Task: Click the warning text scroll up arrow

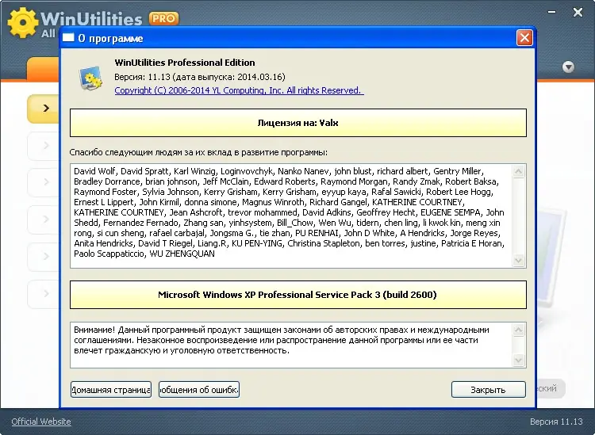Action: coord(518,330)
